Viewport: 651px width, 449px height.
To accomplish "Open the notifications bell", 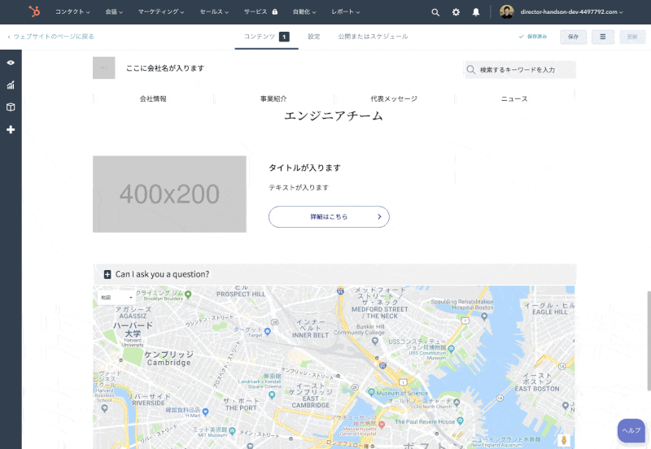I will tap(476, 12).
